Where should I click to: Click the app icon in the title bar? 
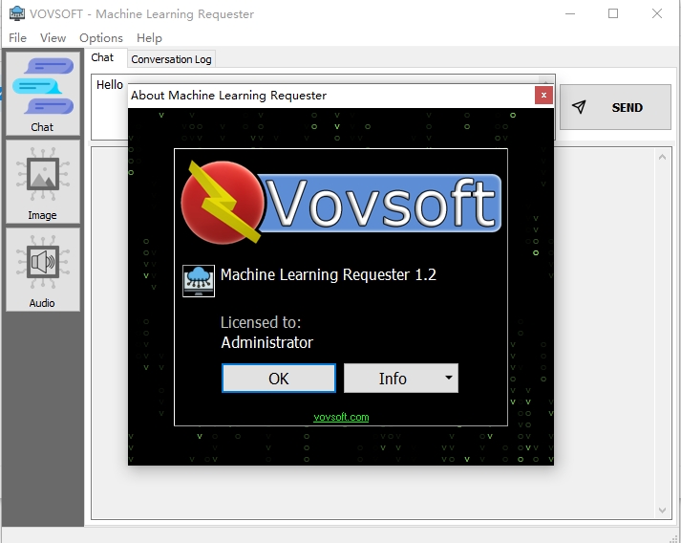[x=17, y=13]
